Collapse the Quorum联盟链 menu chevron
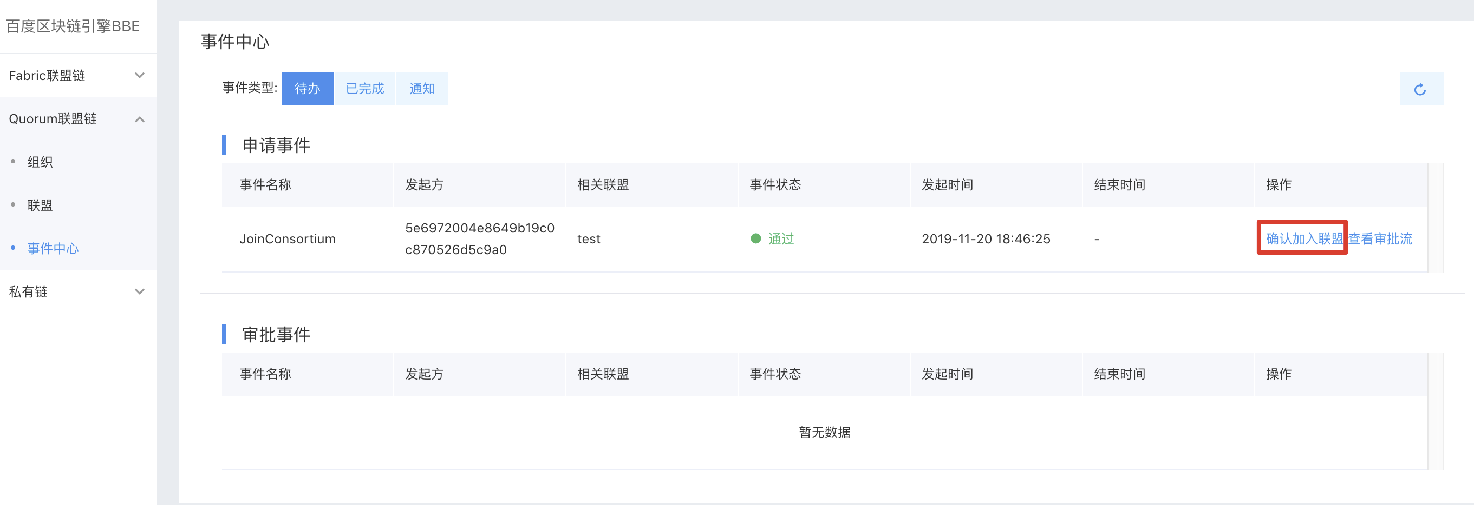The height and width of the screenshot is (505, 1474). [x=140, y=119]
